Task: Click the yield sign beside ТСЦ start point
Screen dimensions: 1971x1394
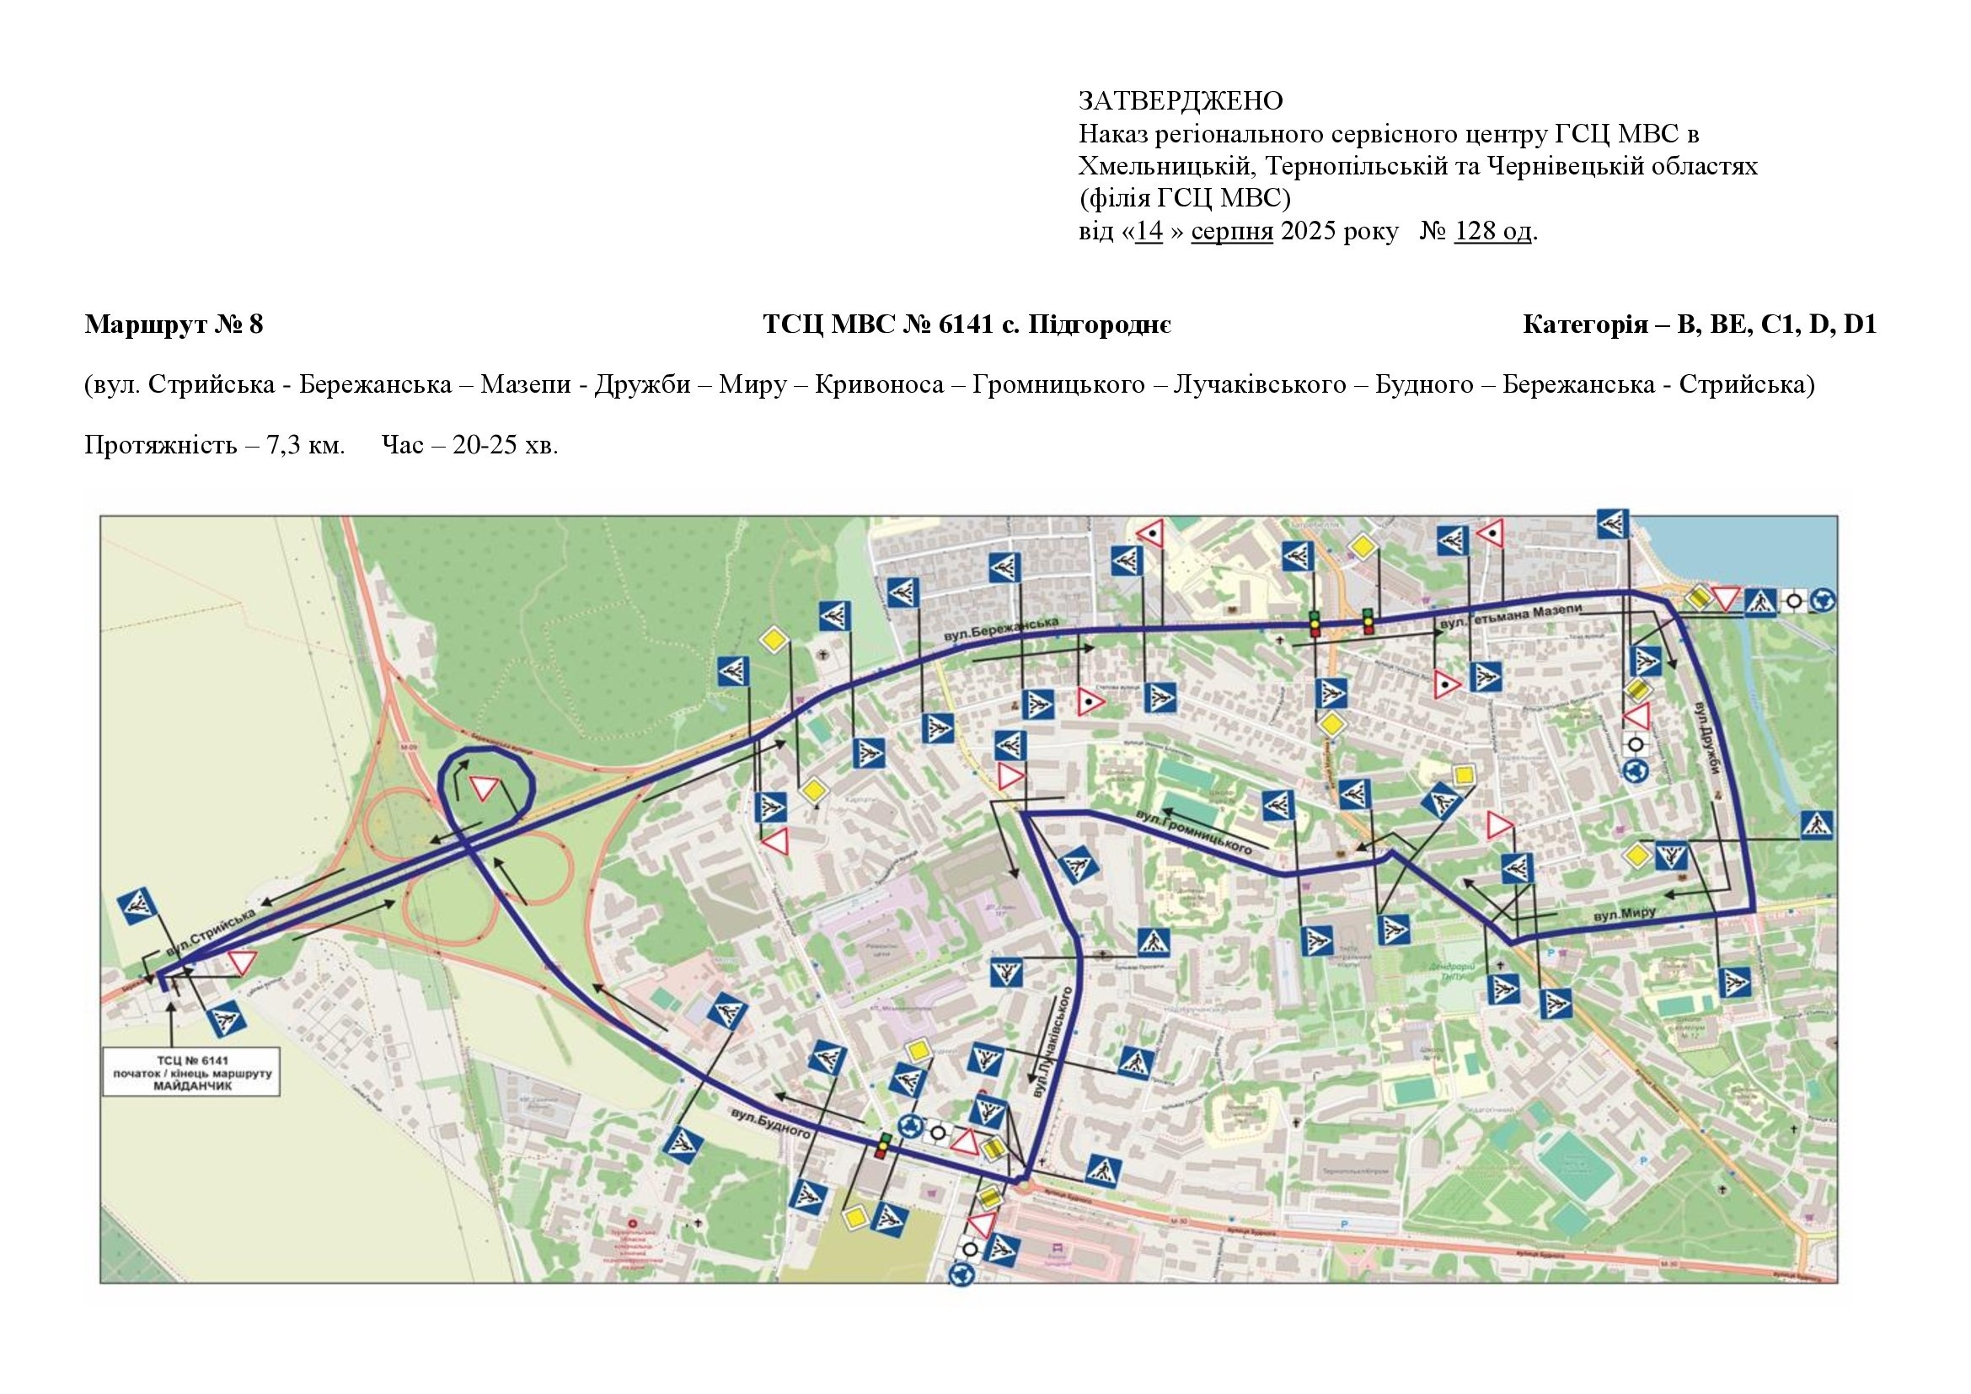Action: [x=242, y=962]
